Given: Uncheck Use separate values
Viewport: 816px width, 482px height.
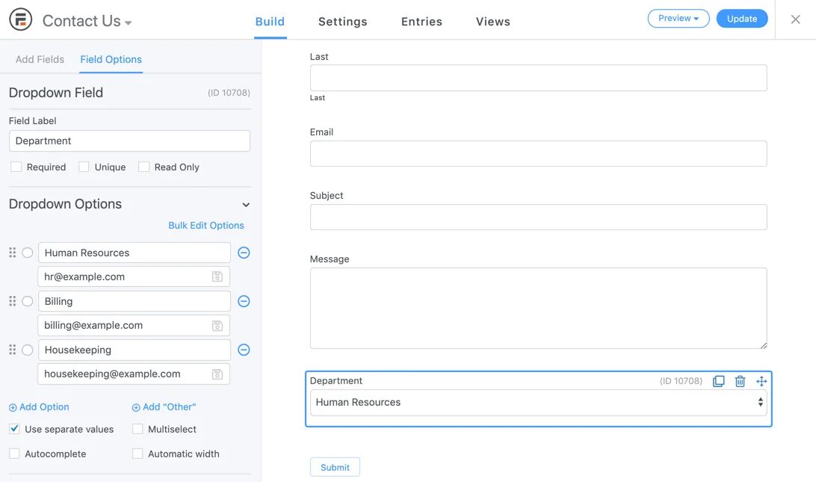Looking at the screenshot, I should click(14, 429).
